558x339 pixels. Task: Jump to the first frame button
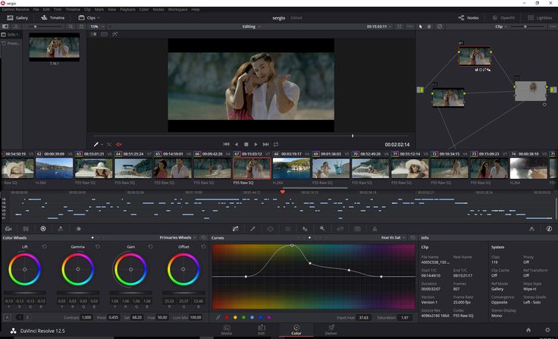(226, 144)
